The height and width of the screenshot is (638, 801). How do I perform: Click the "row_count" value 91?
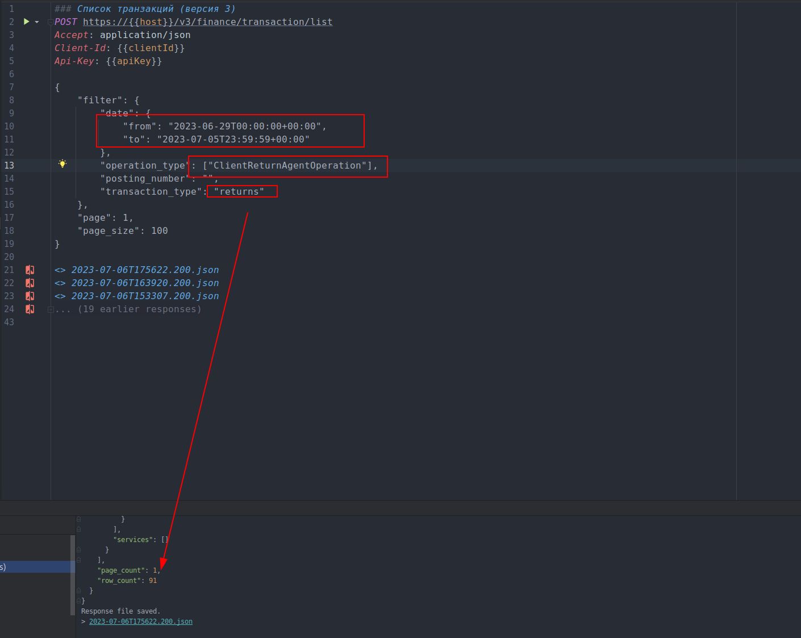click(153, 581)
